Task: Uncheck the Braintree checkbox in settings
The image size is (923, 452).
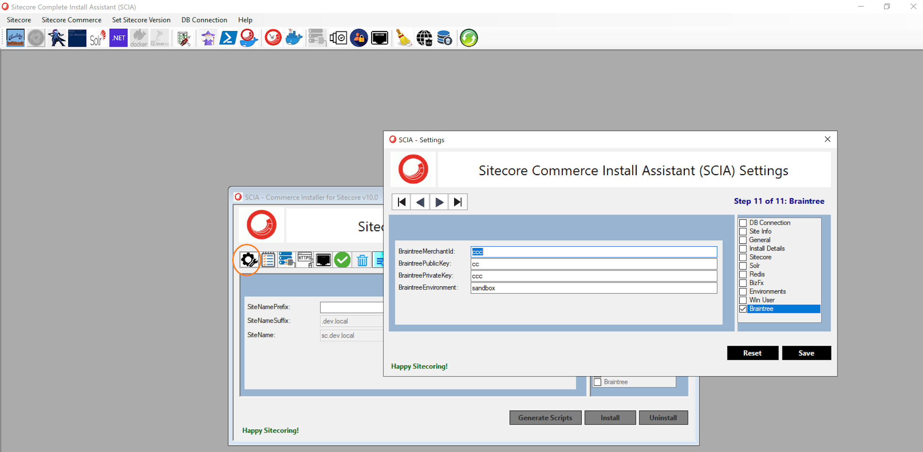Action: coord(743,309)
